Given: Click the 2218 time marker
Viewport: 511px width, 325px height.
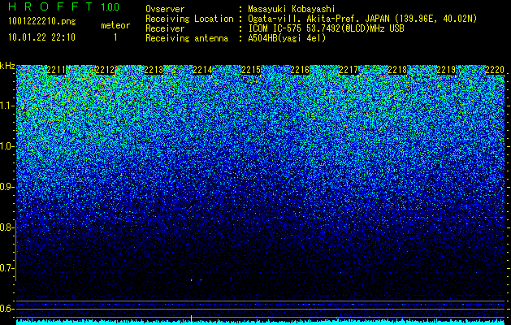Looking at the screenshot, I should coord(397,70).
